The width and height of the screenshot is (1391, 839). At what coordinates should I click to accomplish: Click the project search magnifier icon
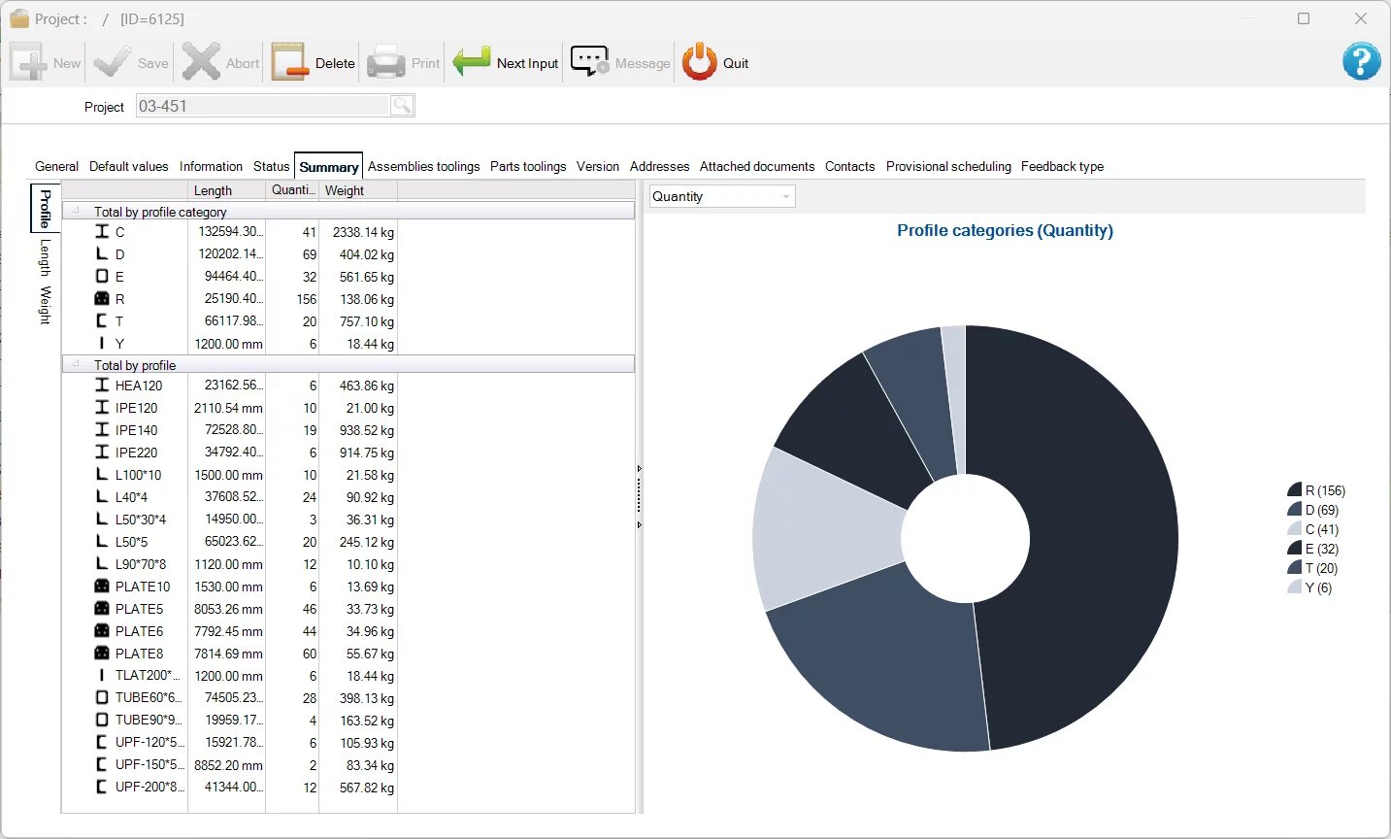pos(402,106)
